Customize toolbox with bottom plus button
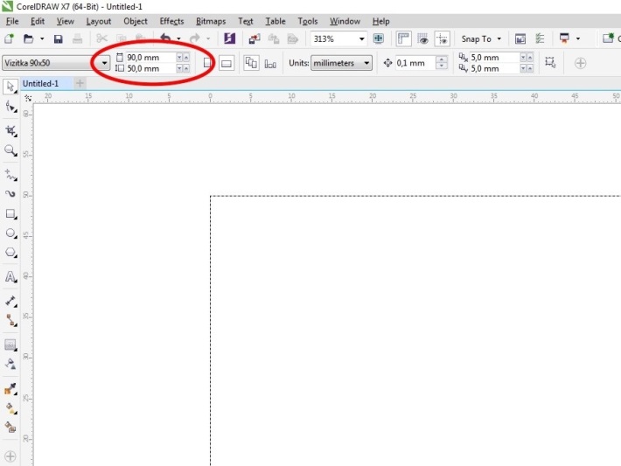Image resolution: width=621 pixels, height=466 pixels. (10, 456)
